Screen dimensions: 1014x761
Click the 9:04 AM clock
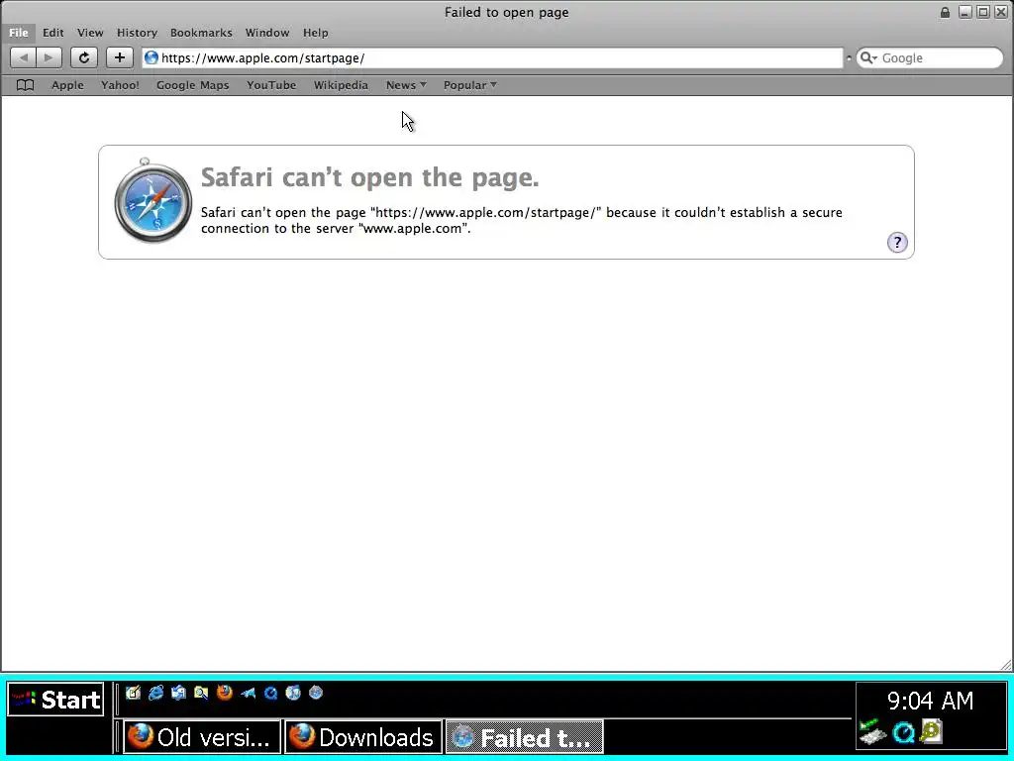pyautogui.click(x=930, y=701)
